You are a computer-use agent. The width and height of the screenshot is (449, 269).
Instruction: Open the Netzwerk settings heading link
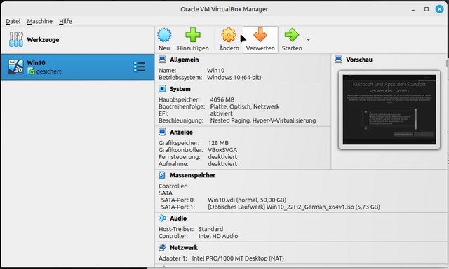pos(184,247)
